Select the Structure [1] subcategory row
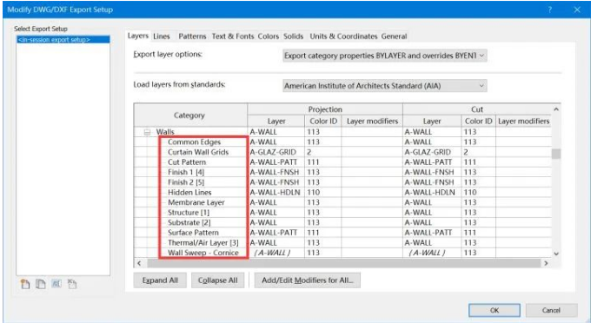Viewport: 591px width, 323px height. click(x=342, y=213)
